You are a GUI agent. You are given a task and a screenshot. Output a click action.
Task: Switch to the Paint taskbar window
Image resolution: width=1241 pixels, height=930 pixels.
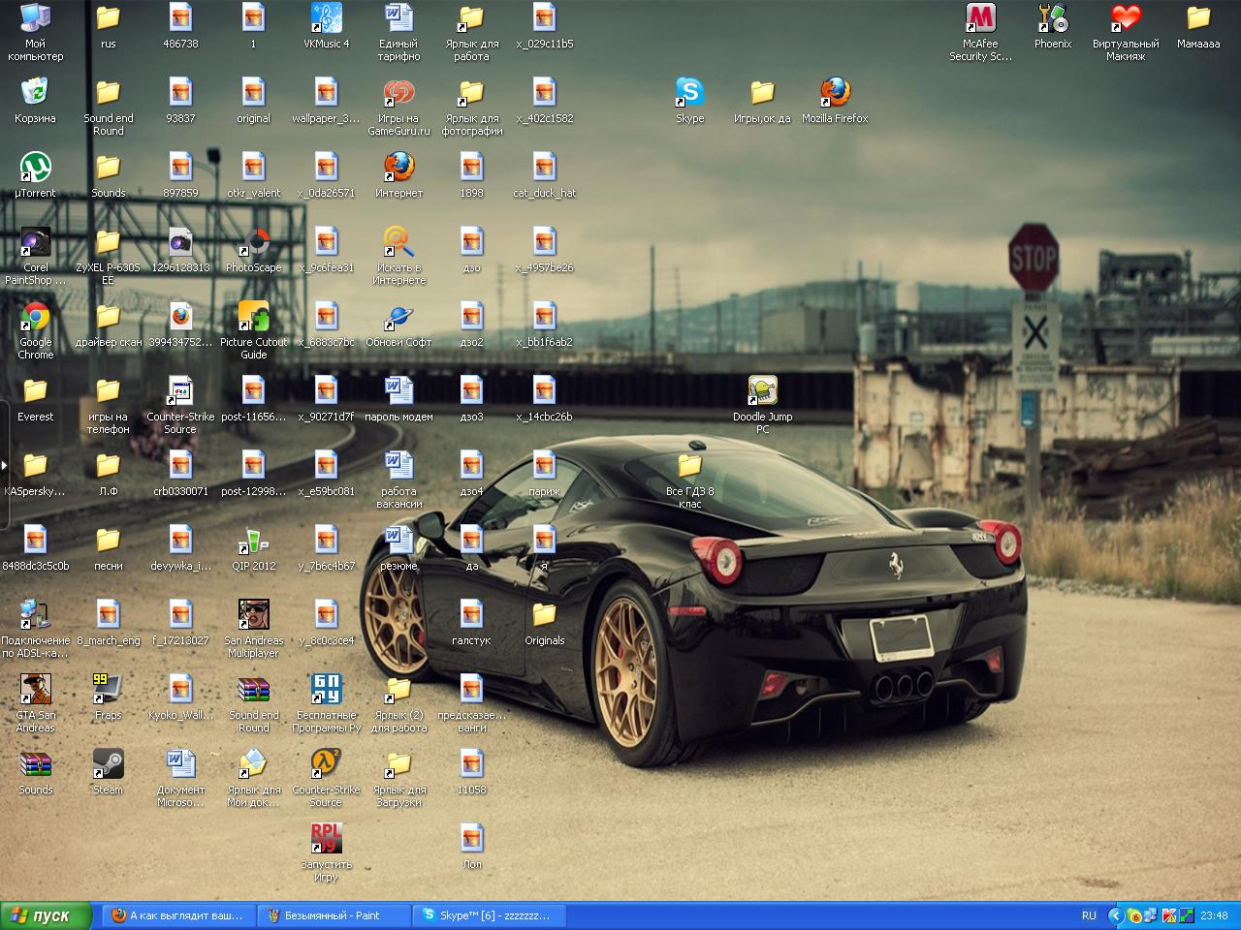334,915
